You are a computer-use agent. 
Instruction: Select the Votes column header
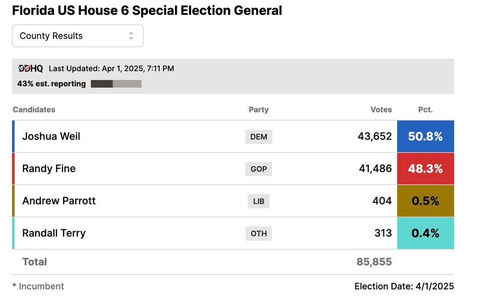coord(381,109)
